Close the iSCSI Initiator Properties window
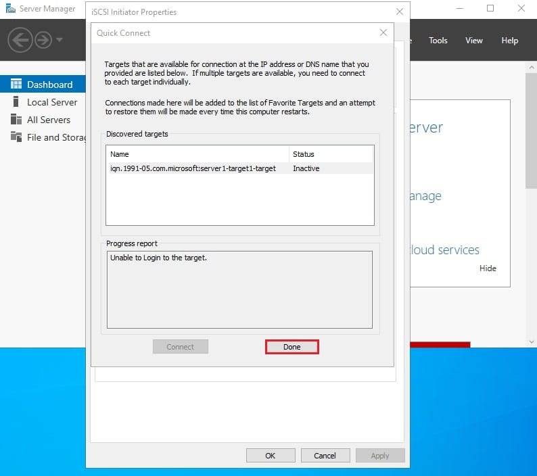 399,11
